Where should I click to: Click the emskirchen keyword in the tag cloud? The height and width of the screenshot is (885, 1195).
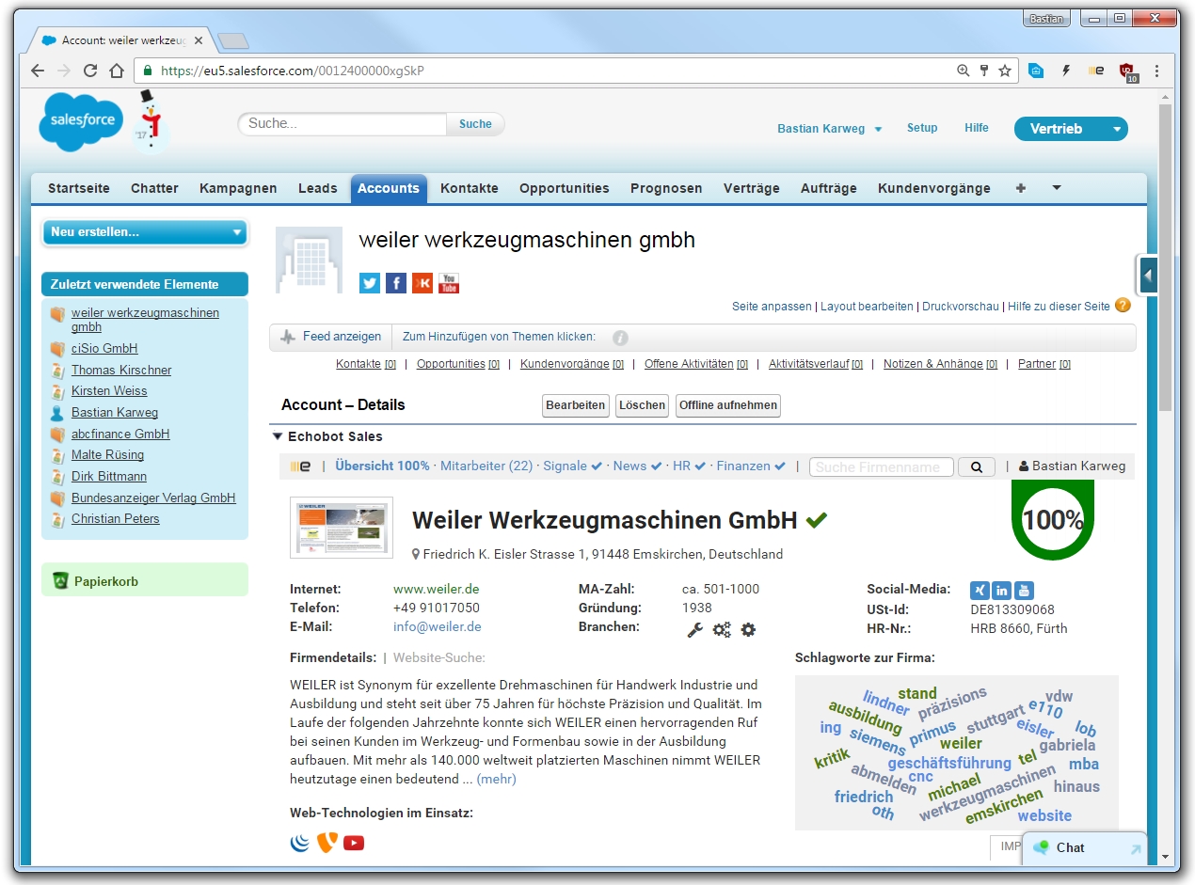click(x=1003, y=807)
